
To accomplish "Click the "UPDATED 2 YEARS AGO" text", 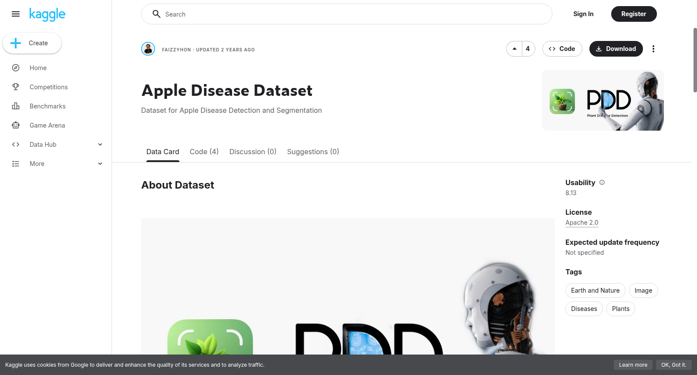I will [225, 50].
